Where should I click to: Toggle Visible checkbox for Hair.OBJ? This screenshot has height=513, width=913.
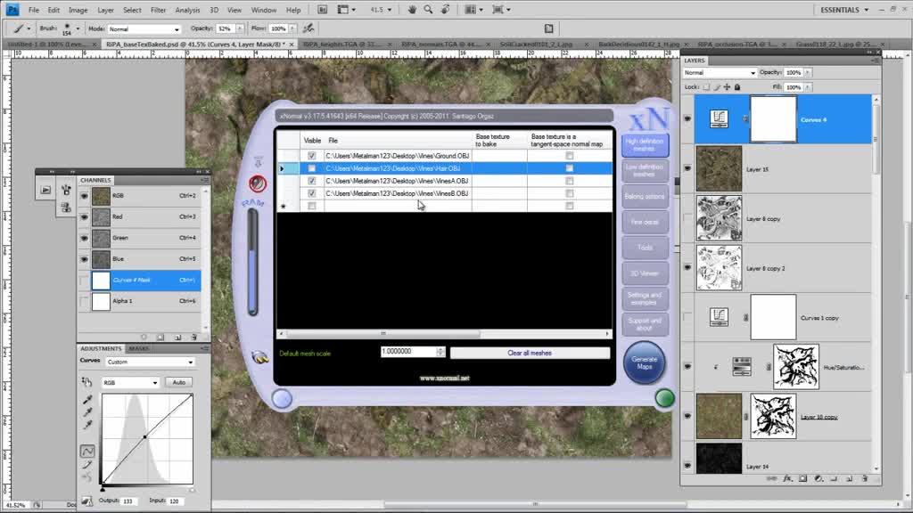[x=311, y=168]
